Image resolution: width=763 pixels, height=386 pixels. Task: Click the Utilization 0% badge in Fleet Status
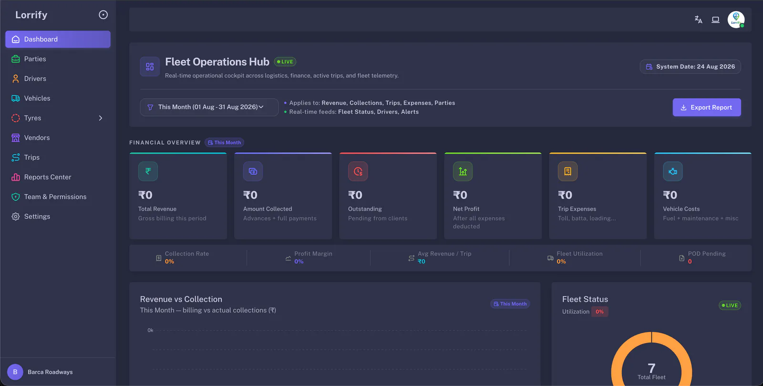(x=599, y=312)
